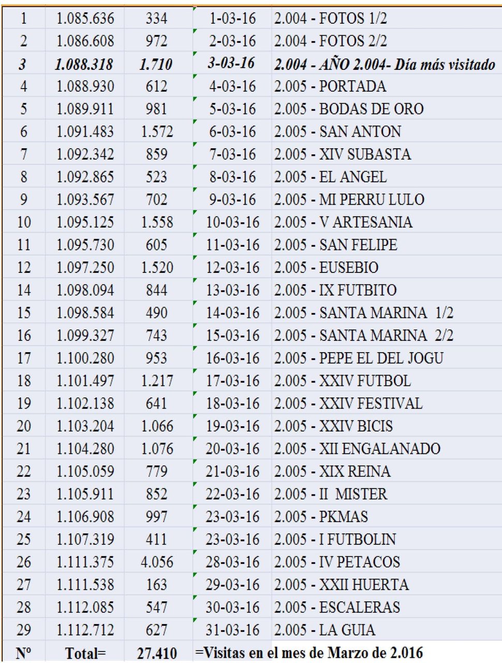The height and width of the screenshot is (663, 502).
Task: Click the Total= label cell
Action: (85, 653)
